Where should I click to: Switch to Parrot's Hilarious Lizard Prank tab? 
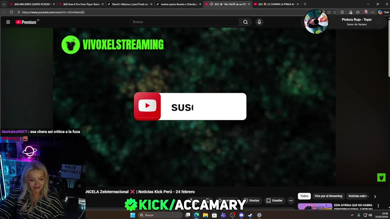point(130,4)
